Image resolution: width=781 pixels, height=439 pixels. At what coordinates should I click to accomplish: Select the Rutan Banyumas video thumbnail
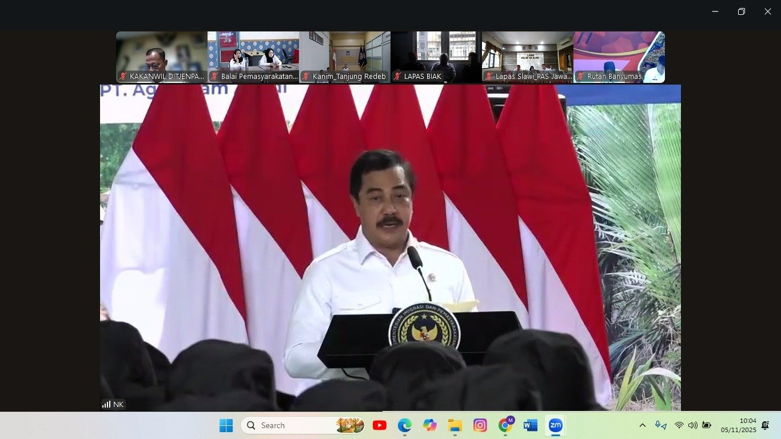[619, 57]
